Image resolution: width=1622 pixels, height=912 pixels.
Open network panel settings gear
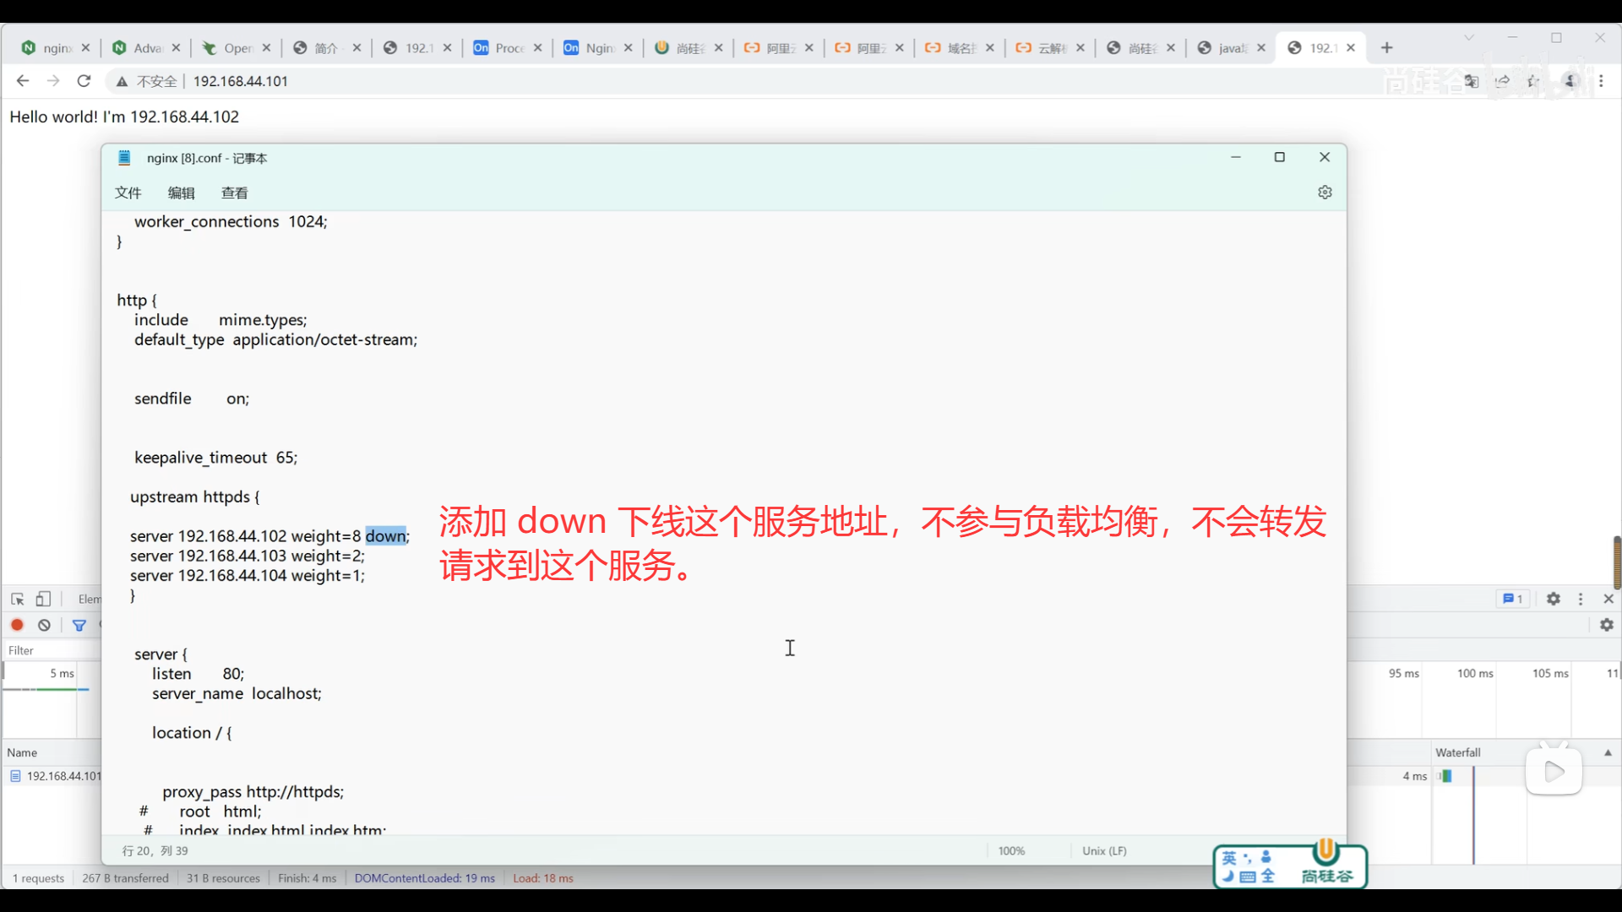tap(1606, 625)
